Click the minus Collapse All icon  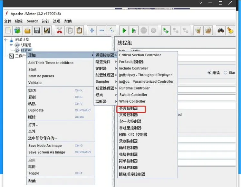(x=101, y=30)
